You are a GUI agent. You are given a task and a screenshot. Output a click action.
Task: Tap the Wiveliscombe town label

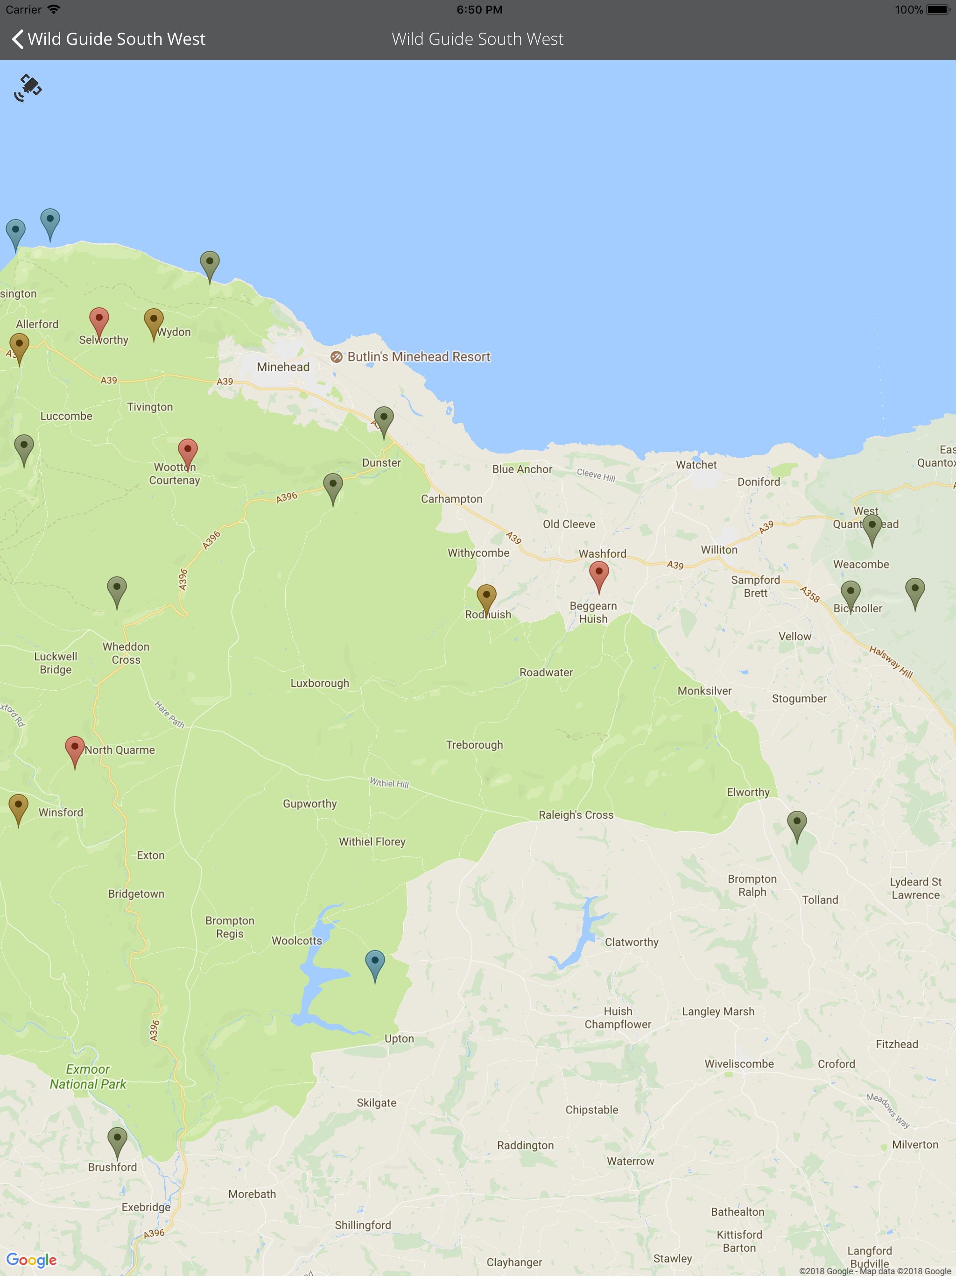coord(739,1063)
